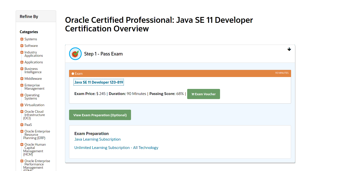Screen dimensions: 347x171
Task: Expand Oracle Human Capital Management plus icon
Action: [x=22, y=145]
